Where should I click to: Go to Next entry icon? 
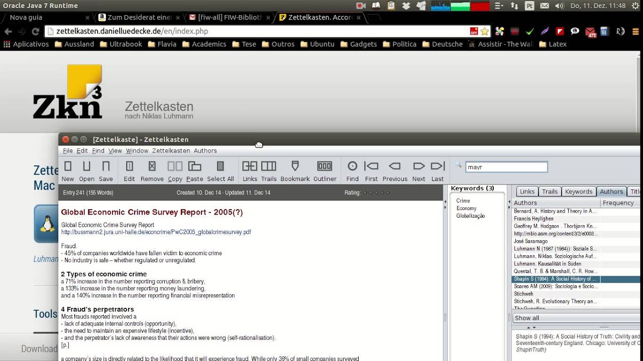418,166
